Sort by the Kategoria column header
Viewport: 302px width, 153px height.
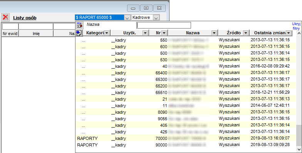(x=95, y=33)
